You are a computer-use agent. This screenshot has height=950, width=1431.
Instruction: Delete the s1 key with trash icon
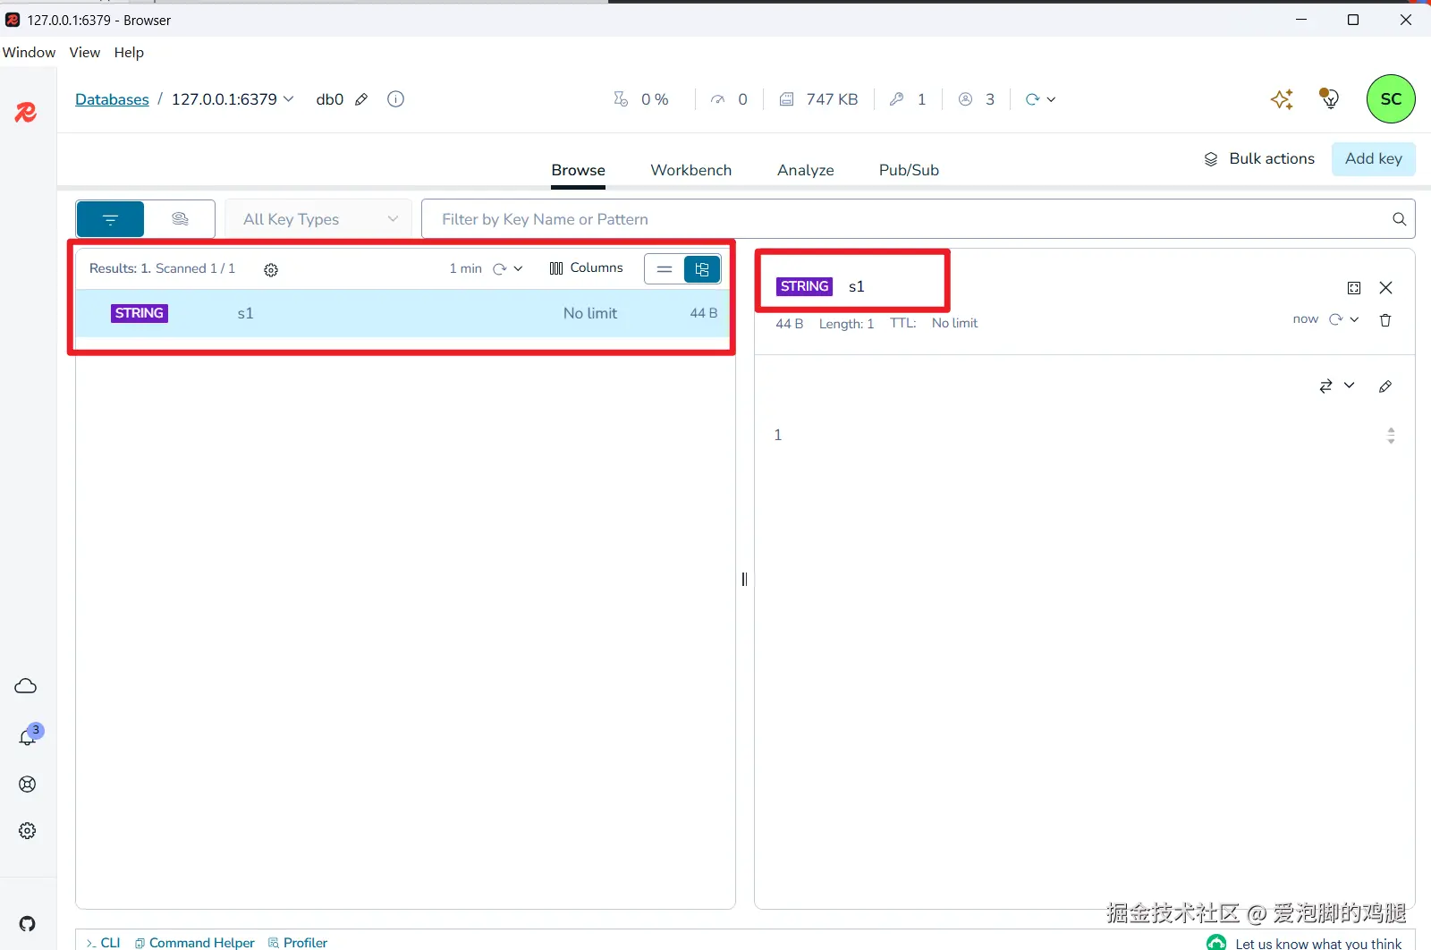[1385, 320]
